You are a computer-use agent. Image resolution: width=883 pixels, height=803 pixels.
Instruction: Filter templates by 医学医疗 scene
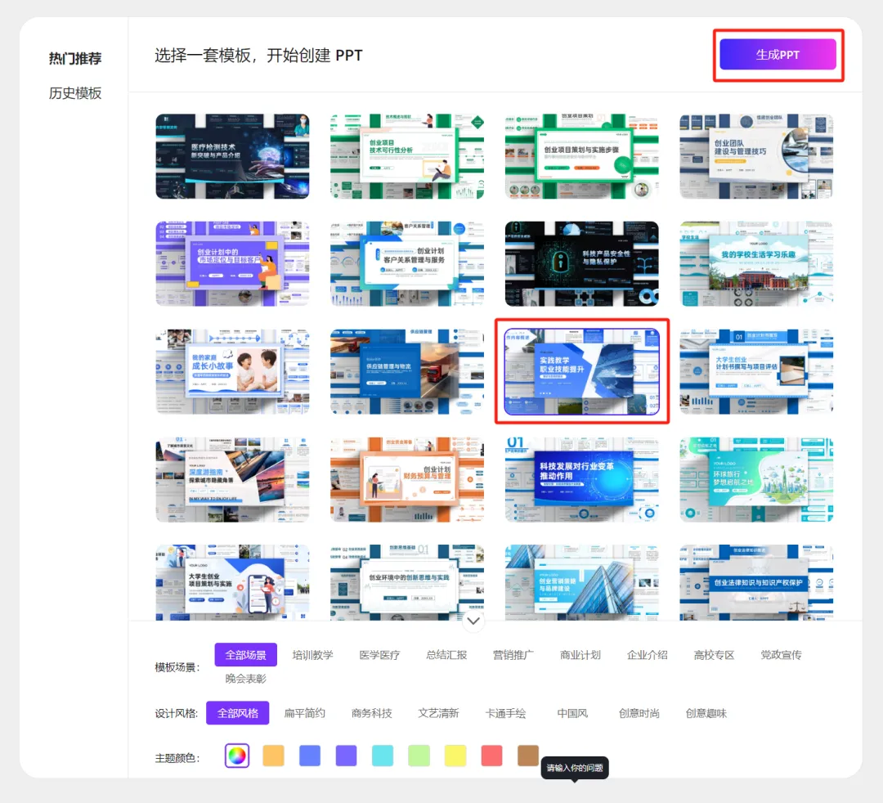click(x=379, y=655)
